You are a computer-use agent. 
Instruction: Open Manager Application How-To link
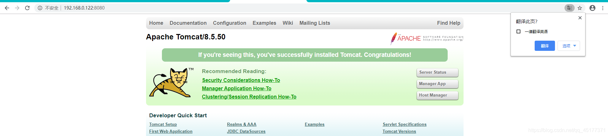coord(237,89)
